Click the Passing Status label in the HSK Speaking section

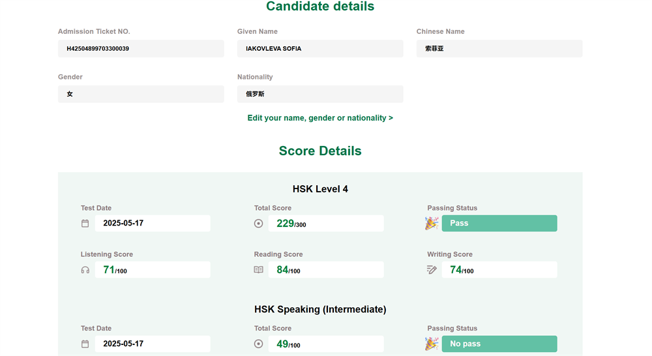452,329
